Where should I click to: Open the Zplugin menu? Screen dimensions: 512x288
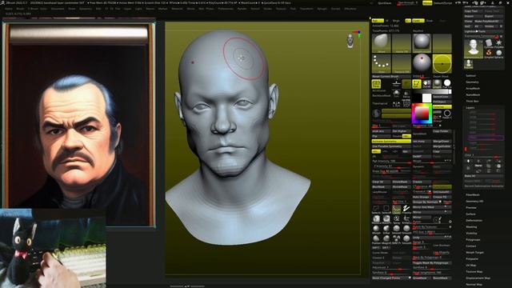click(322, 9)
